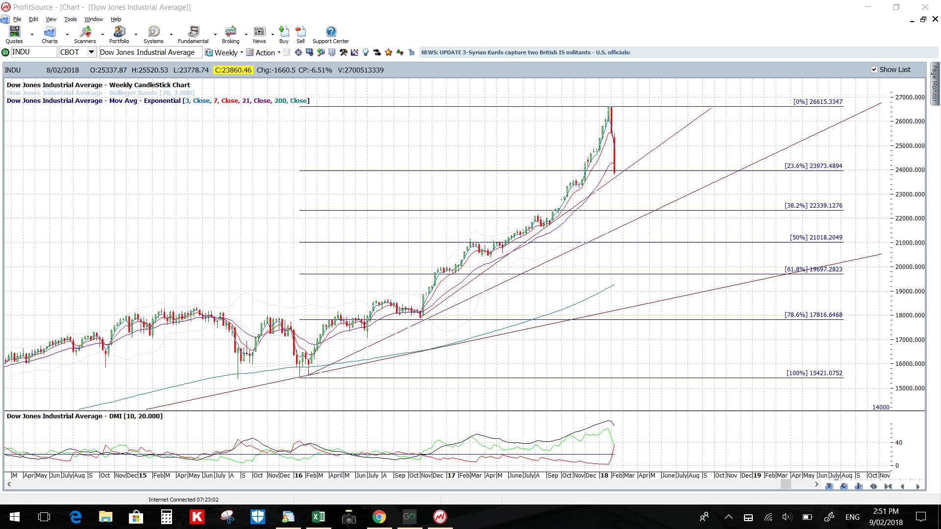
Task: Expand the Fundamental dropdown arrow
Action: coord(215,35)
